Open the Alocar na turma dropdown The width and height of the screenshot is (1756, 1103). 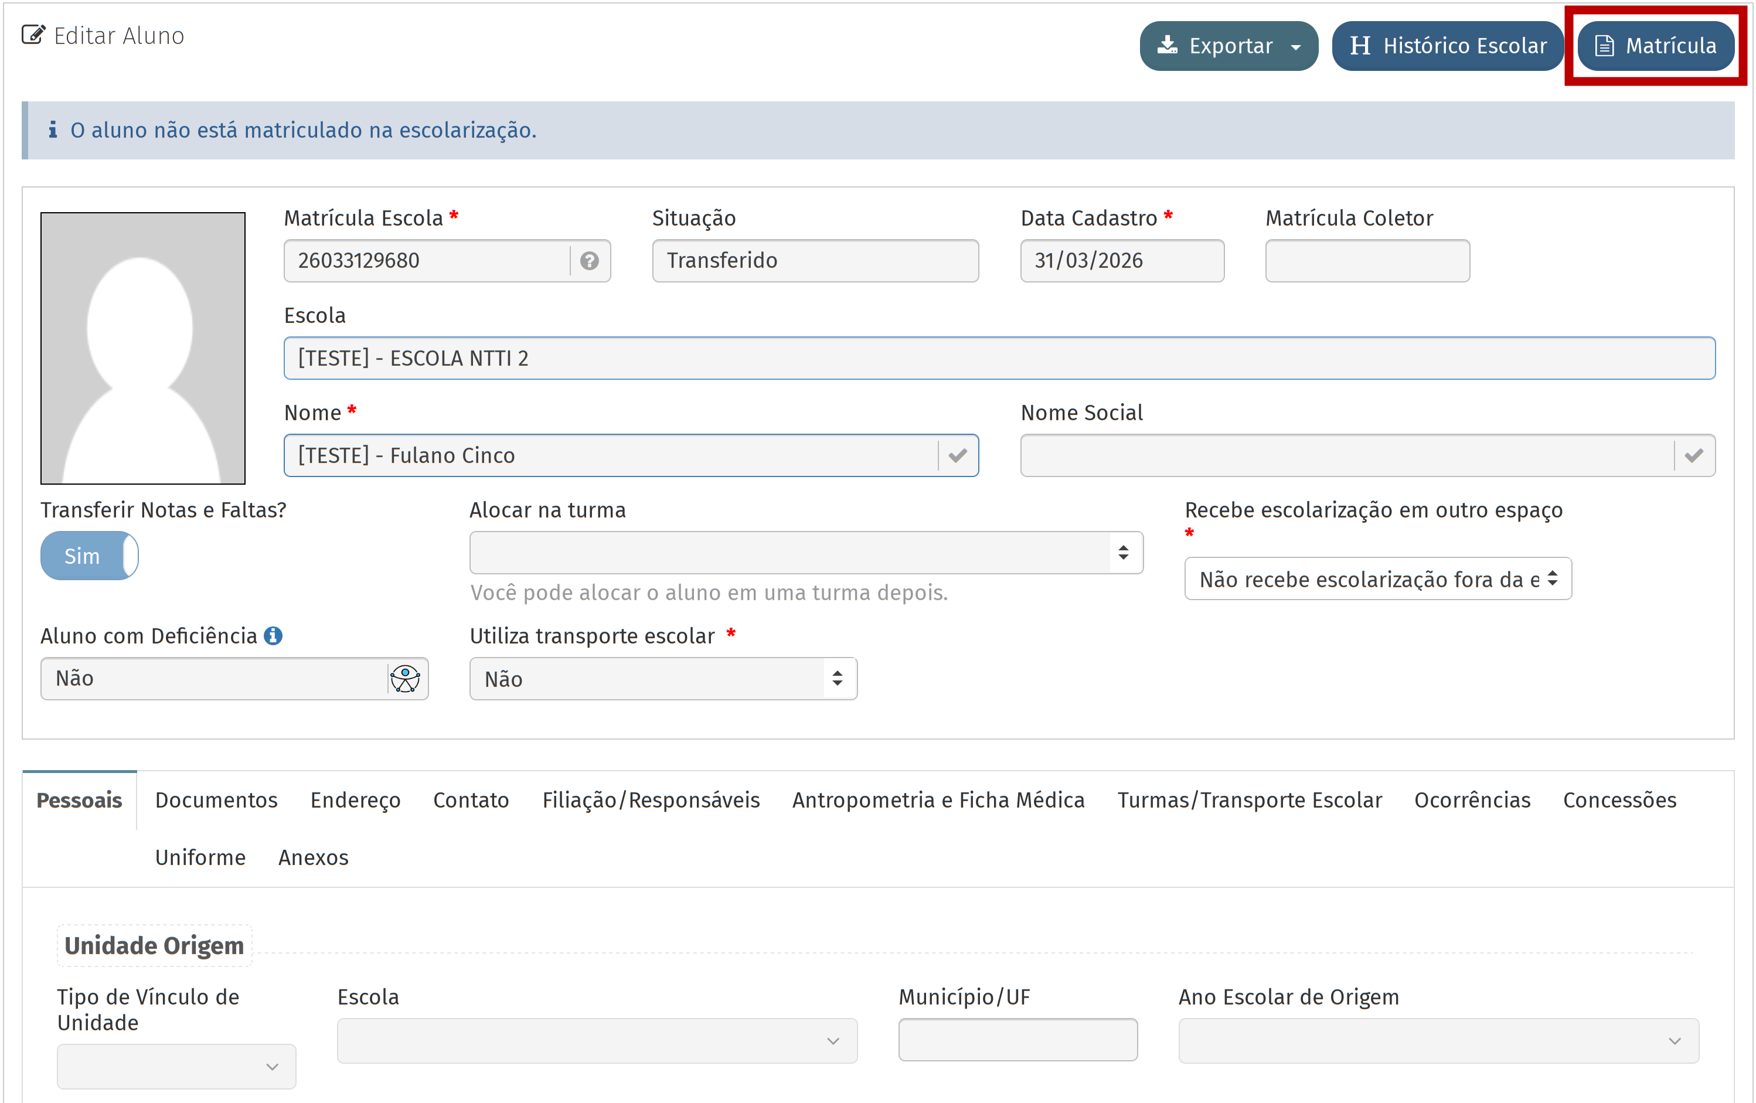[806, 553]
